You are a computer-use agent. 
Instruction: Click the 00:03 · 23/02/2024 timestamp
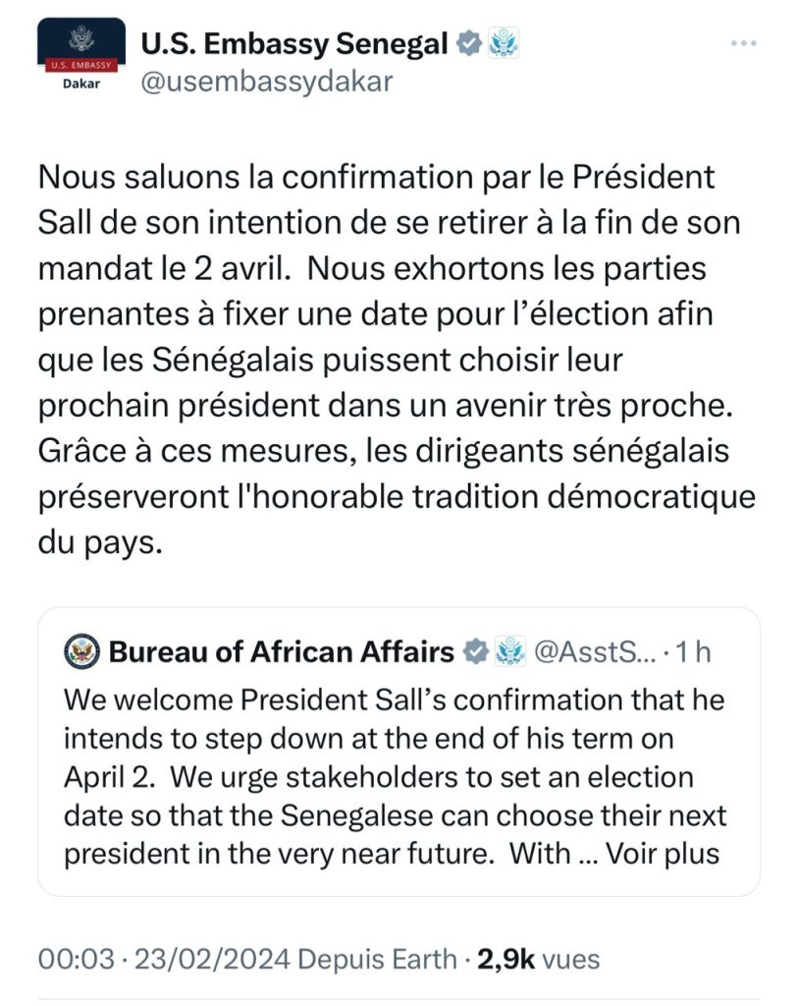(x=164, y=960)
